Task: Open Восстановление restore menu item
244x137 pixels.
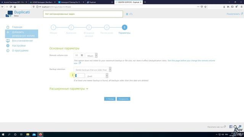Action: click(22, 41)
